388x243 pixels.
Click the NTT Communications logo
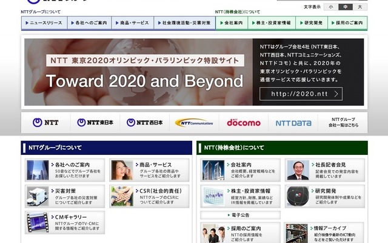click(x=194, y=123)
